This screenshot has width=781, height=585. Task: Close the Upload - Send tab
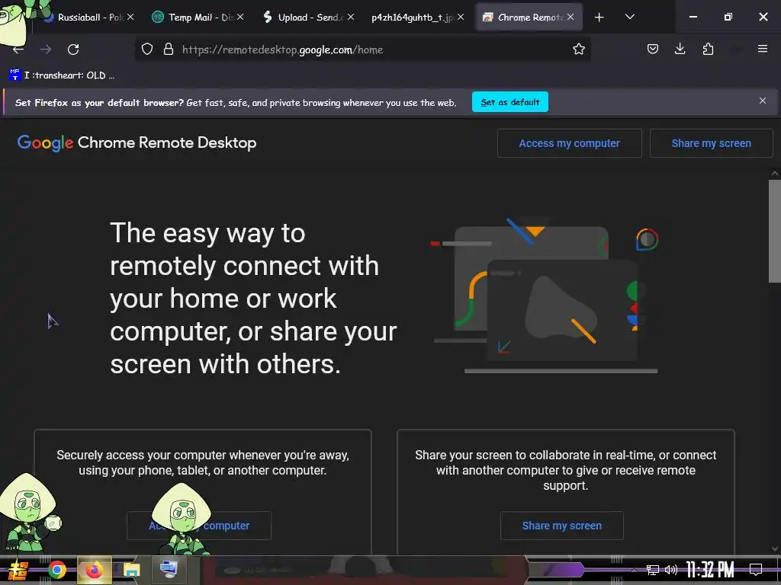click(x=351, y=17)
